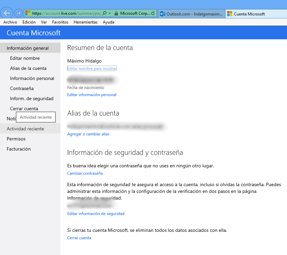Click the search magnifier icon in address bar
This screenshot has width=287, height=255.
point(104,13)
